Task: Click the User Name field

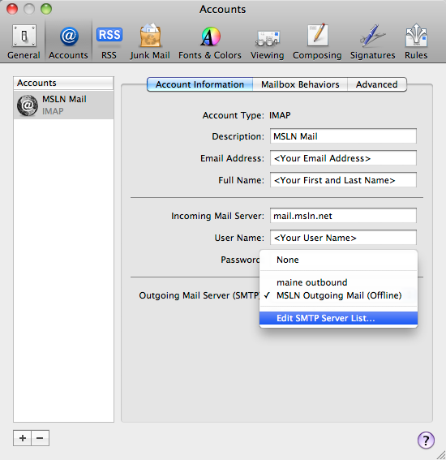Action: (343, 238)
